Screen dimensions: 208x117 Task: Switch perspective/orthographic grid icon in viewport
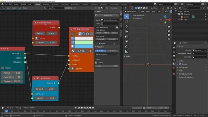point(169,39)
